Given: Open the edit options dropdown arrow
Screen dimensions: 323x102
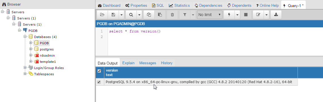Looking at the screenshot, I should pyautogui.click(x=266, y=15).
